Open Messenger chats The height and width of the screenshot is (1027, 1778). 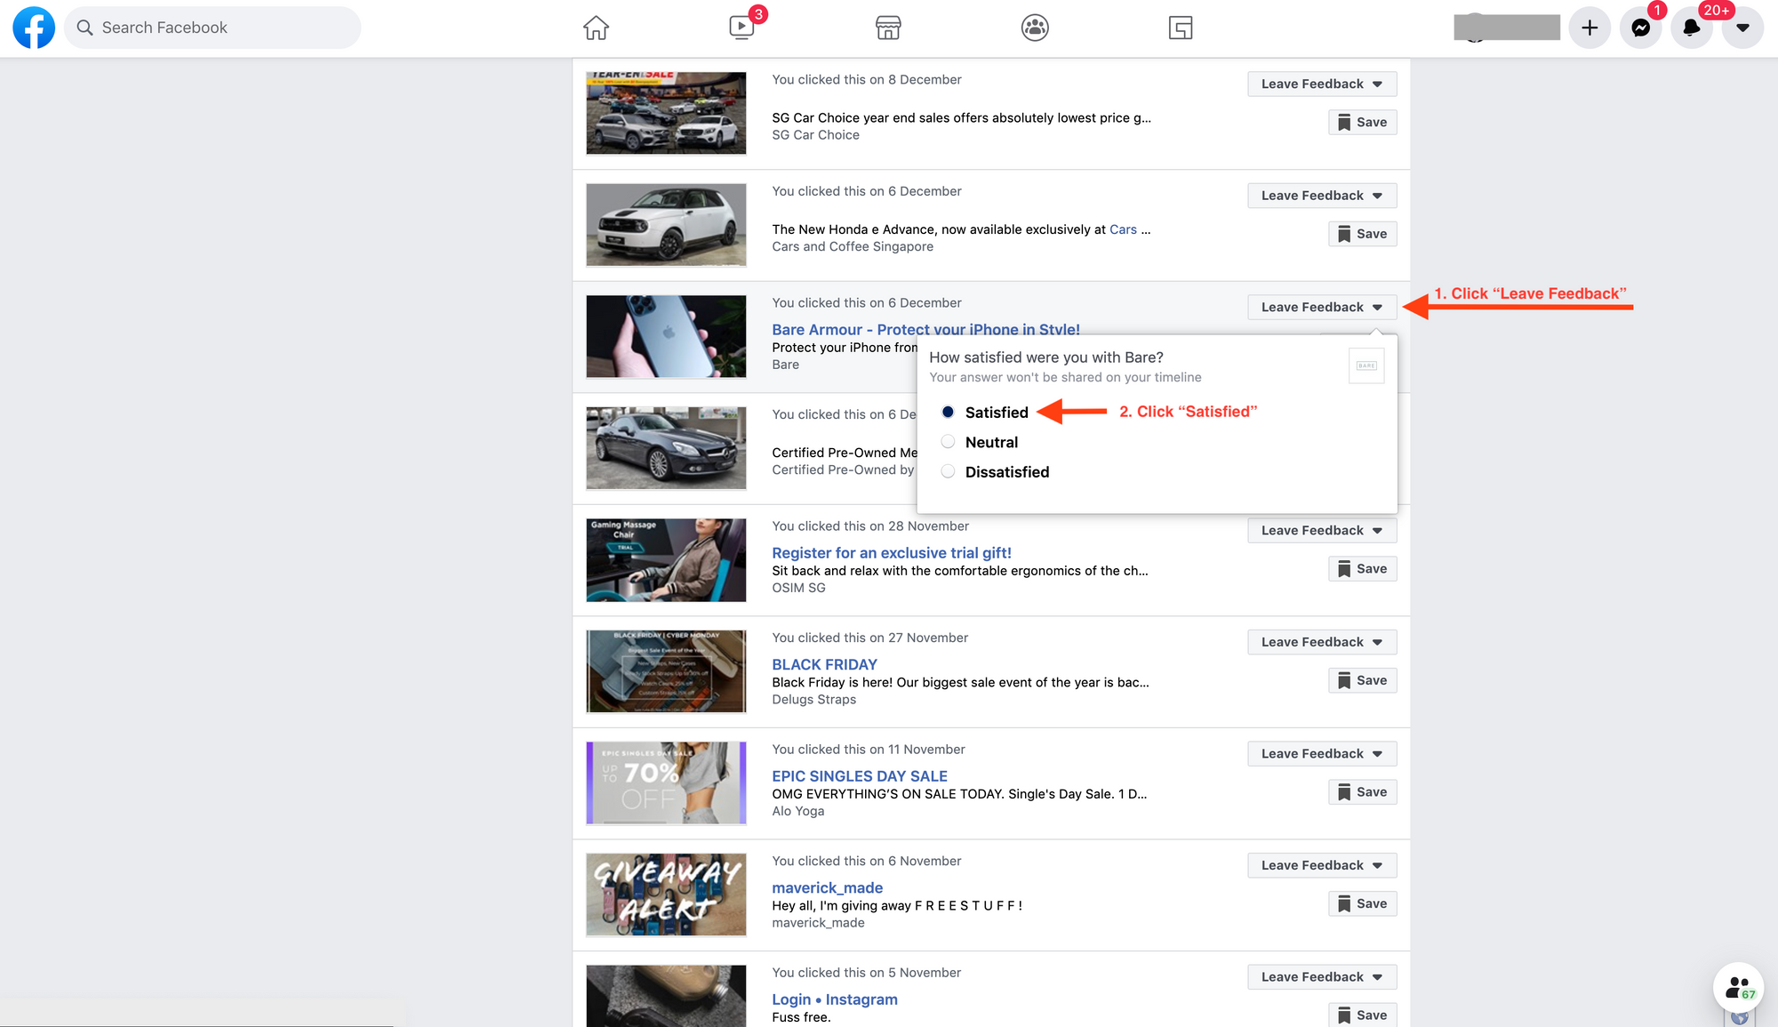pyautogui.click(x=1640, y=28)
